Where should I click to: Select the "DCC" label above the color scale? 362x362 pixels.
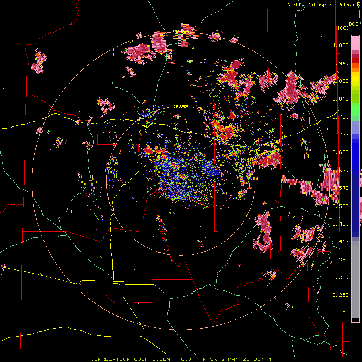tap(353, 24)
